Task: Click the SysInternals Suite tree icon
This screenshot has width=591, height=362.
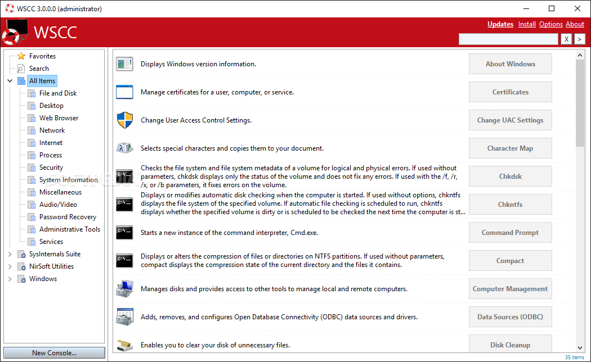Action: click(x=21, y=254)
